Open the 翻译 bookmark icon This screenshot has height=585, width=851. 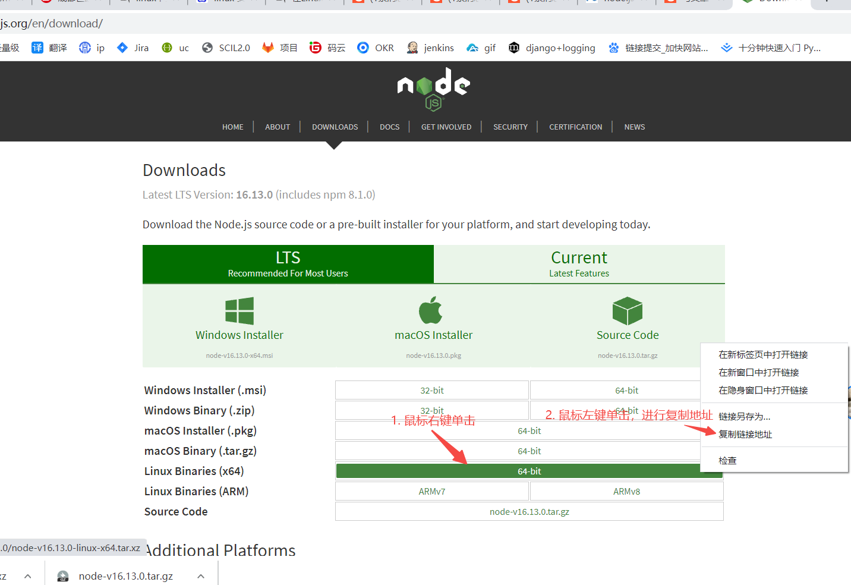(37, 48)
